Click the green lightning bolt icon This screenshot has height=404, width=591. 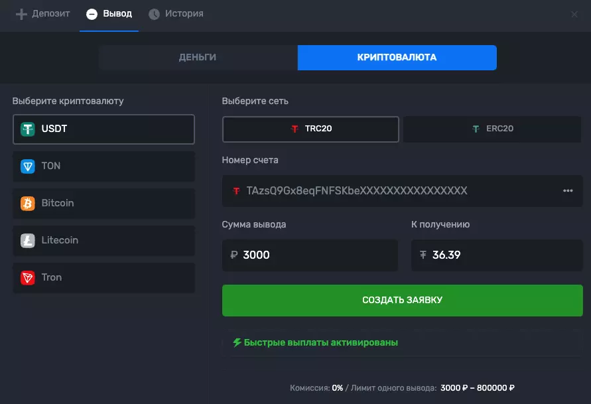pos(237,343)
